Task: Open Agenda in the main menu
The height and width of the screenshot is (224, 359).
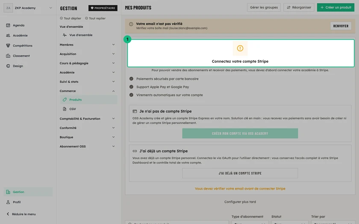Action: 28,25
